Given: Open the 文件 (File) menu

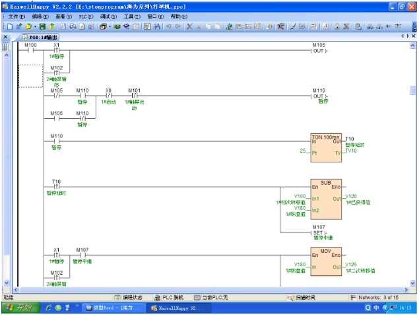Looking at the screenshot, I should [x=16, y=16].
